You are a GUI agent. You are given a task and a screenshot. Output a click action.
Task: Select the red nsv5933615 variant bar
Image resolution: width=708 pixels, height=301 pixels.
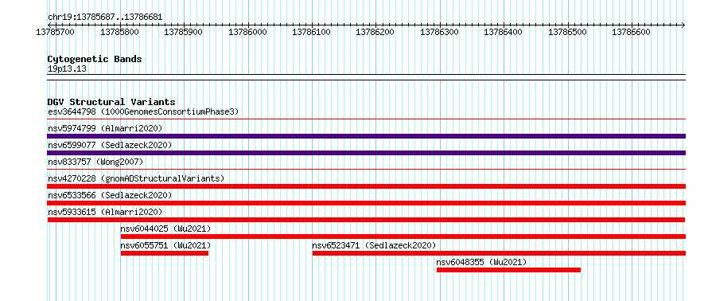pos(366,220)
